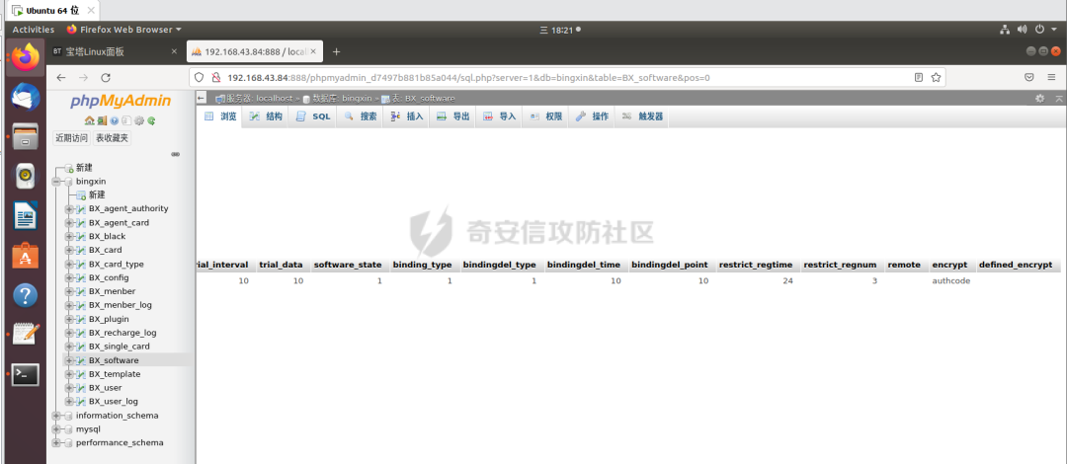This screenshot has height=464, width=1067.
Task: Expand BX_card_type table node
Action: (69, 264)
